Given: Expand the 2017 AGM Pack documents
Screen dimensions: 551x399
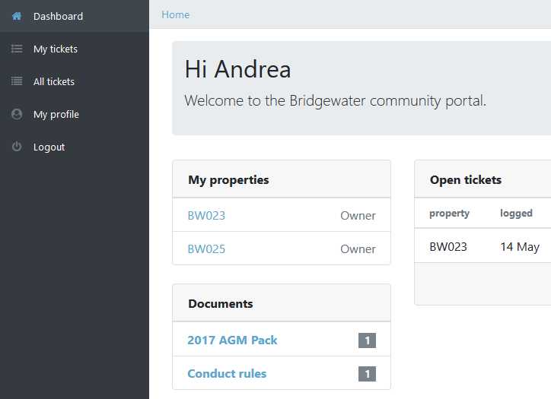Looking at the screenshot, I should (x=232, y=340).
